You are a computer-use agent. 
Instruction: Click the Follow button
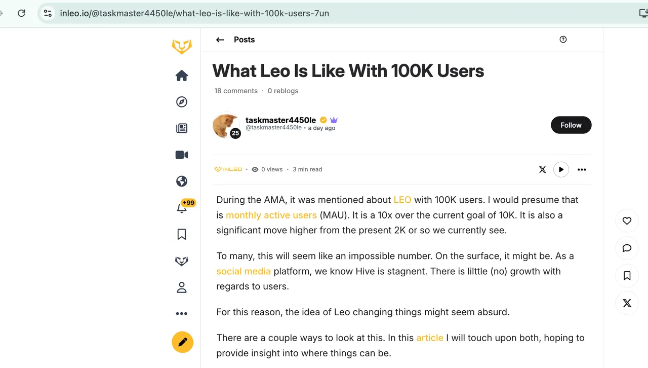pos(571,125)
